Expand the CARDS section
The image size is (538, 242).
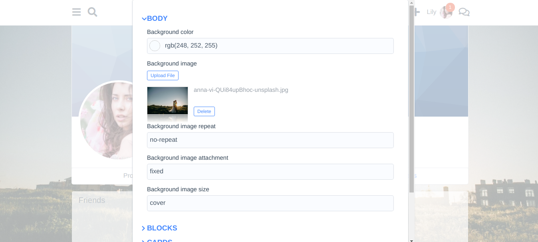[160, 241]
